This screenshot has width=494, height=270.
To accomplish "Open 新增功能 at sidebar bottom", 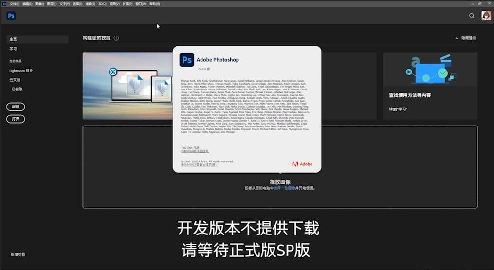I will 18,254.
